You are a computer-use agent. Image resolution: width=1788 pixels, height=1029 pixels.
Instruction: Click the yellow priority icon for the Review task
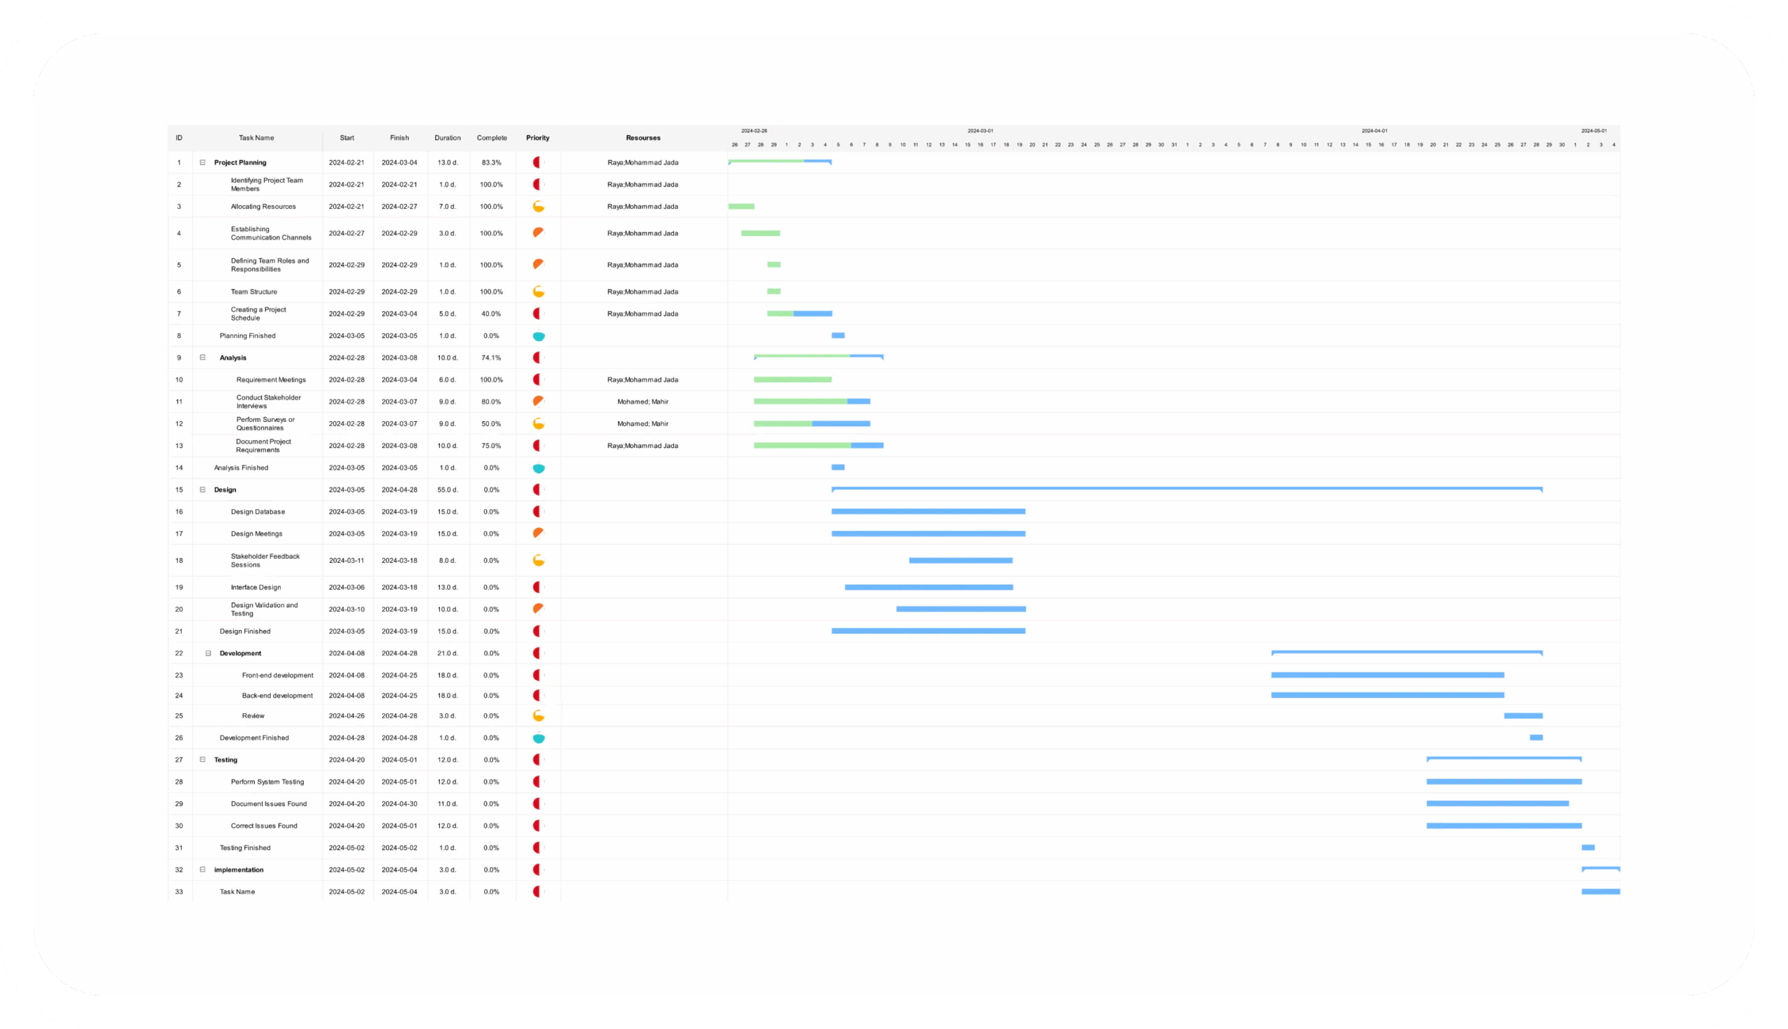pyautogui.click(x=538, y=715)
